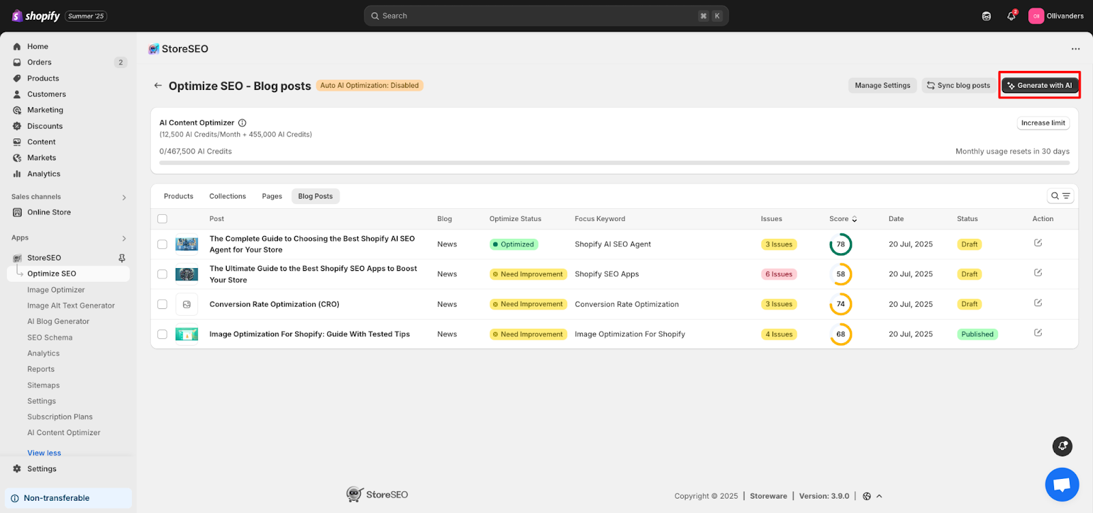Edit the Shopify AI SEO Agent post

tap(1038, 243)
